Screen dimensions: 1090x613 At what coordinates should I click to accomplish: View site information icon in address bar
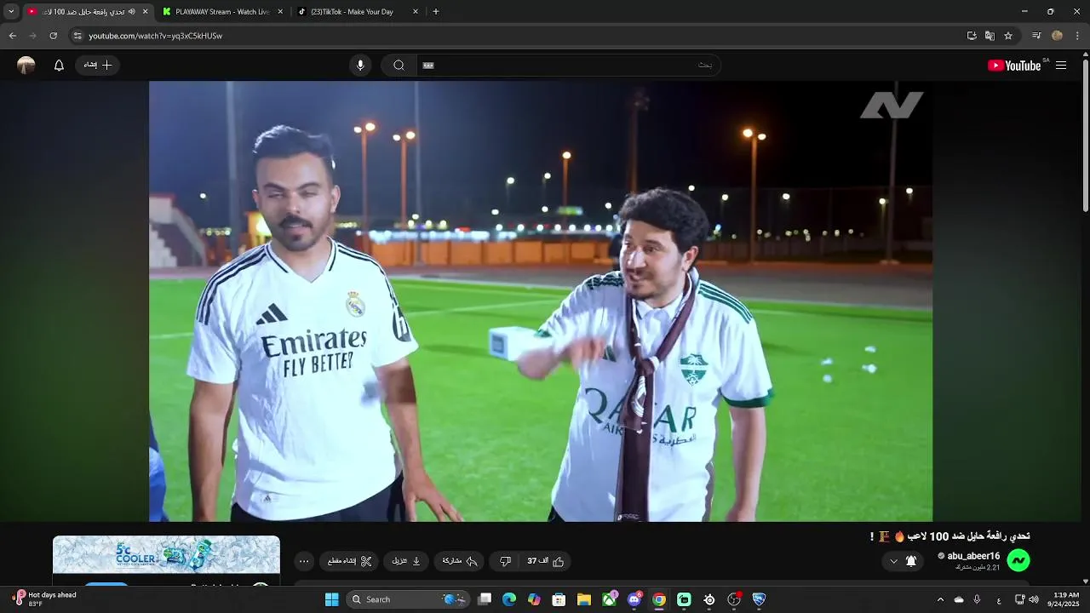[77, 36]
